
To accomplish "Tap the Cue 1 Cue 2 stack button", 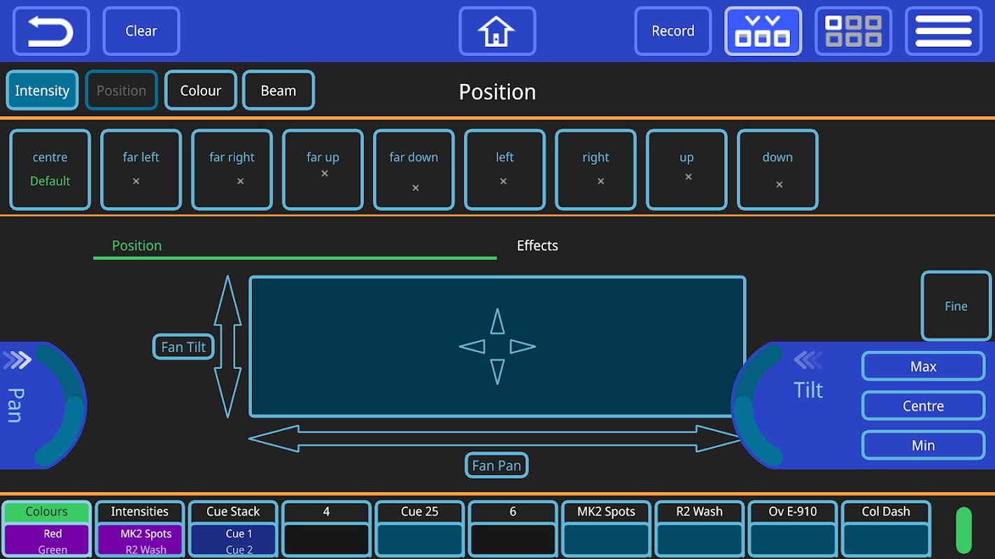I will click(233, 540).
